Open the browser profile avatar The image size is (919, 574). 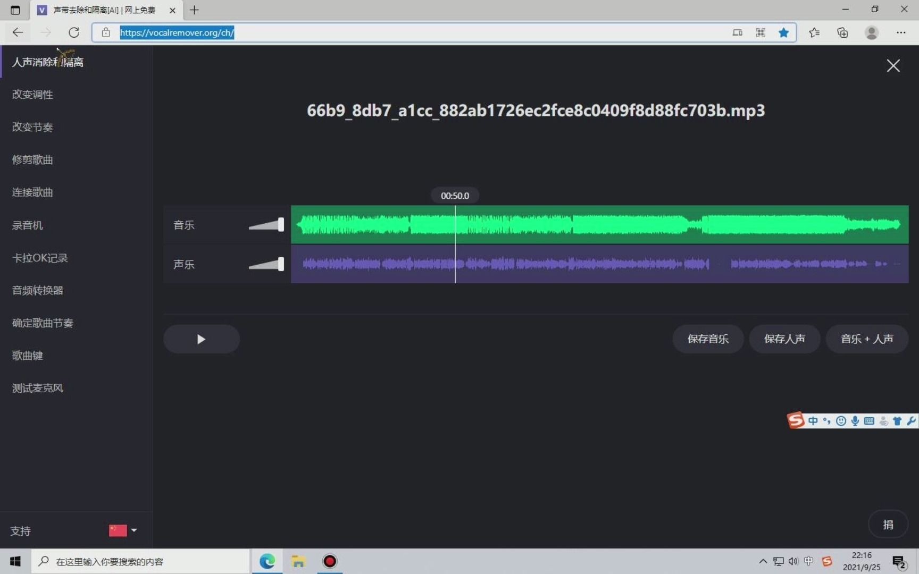[x=872, y=32]
